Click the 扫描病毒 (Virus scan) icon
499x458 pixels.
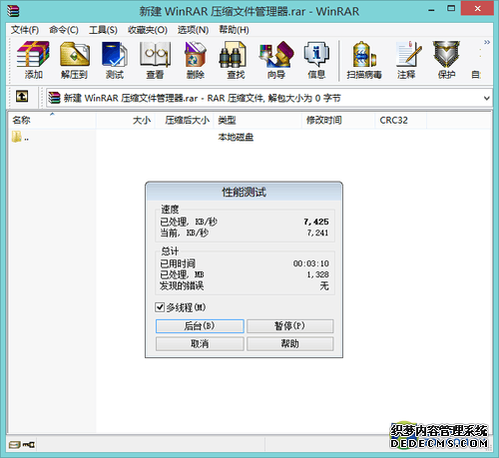point(364,60)
